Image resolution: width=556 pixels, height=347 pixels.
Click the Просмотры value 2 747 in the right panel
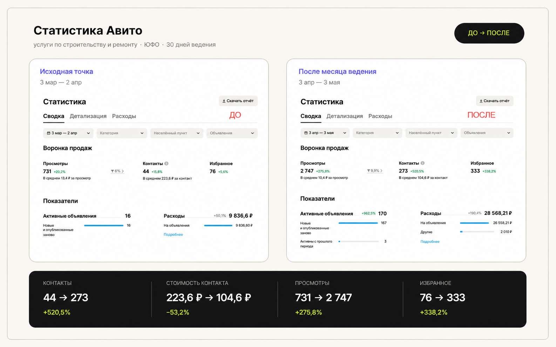tap(307, 171)
